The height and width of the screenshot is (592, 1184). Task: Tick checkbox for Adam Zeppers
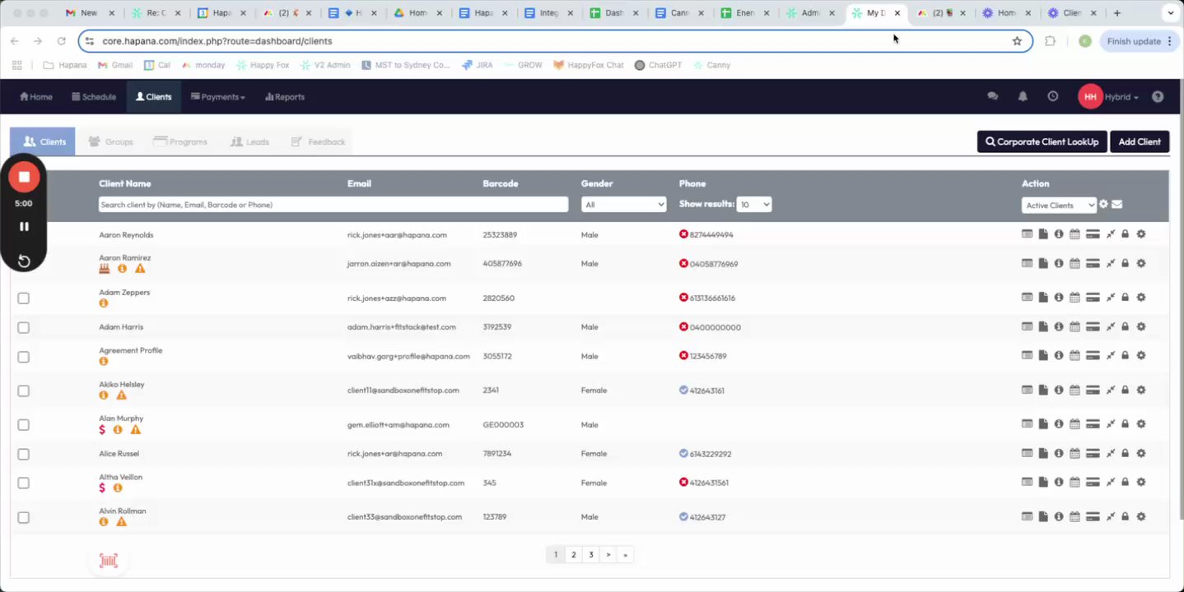tap(23, 298)
